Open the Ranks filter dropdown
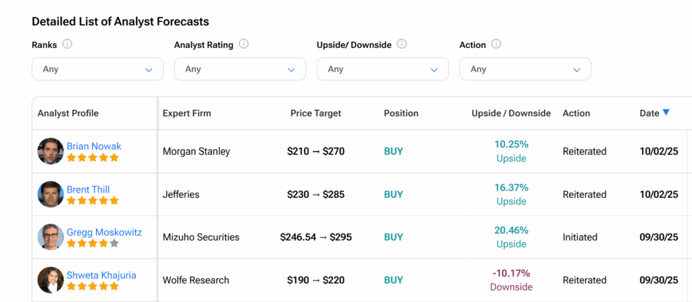The height and width of the screenshot is (302, 692). click(x=97, y=69)
